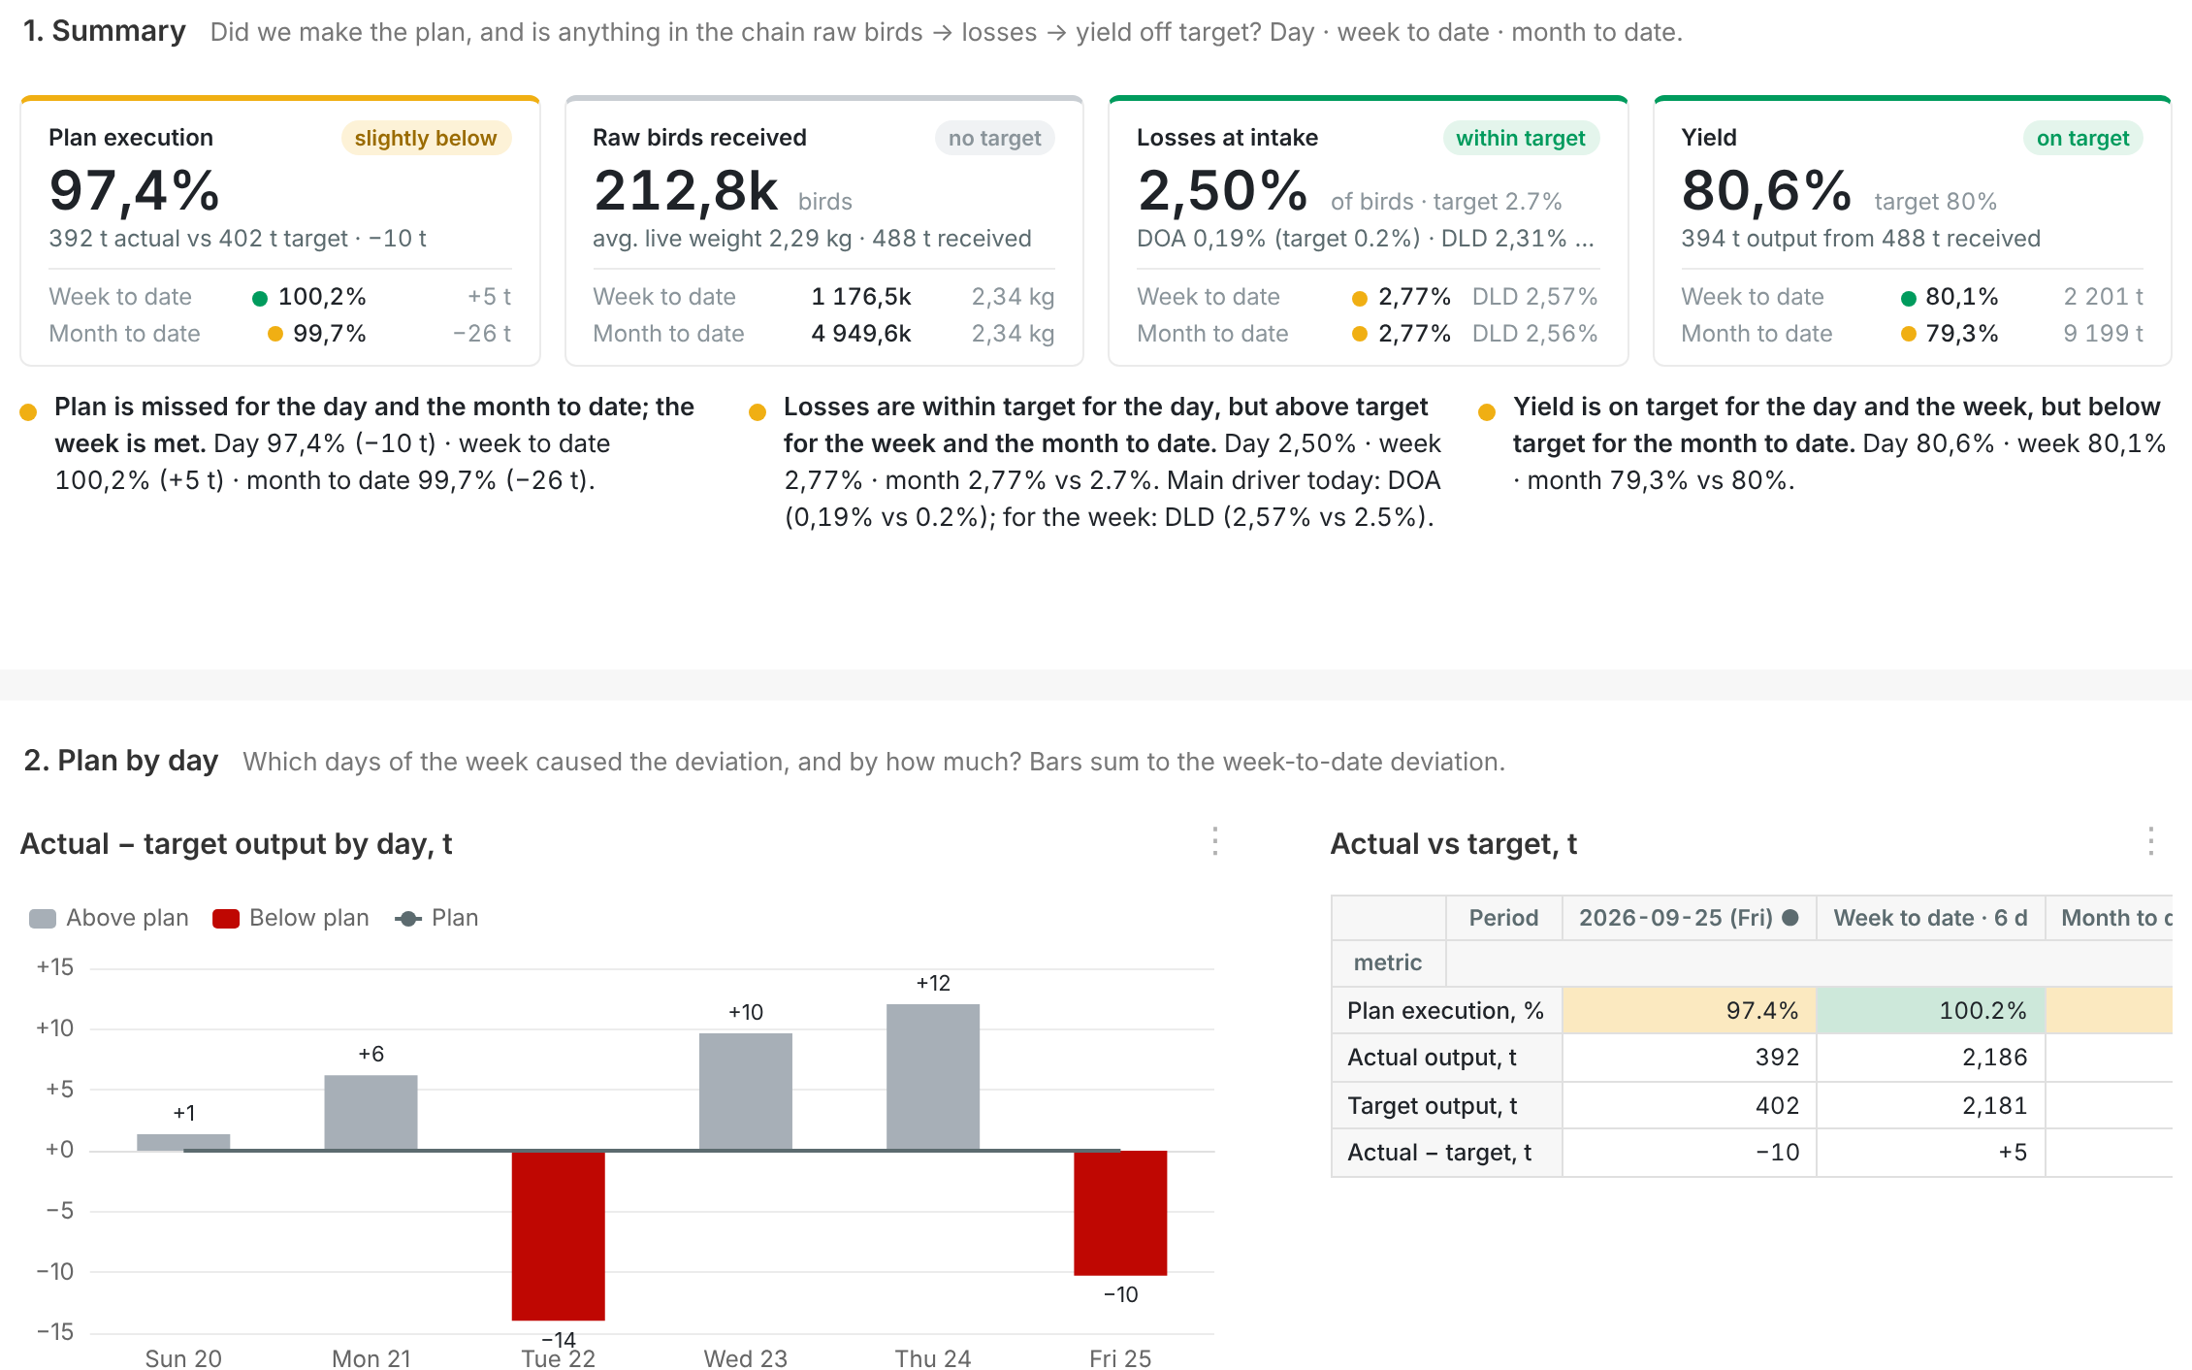Viewport: 2192px width, 1370px height.
Task: Click the 97,4% Plan execution headline value
Action: [135, 190]
